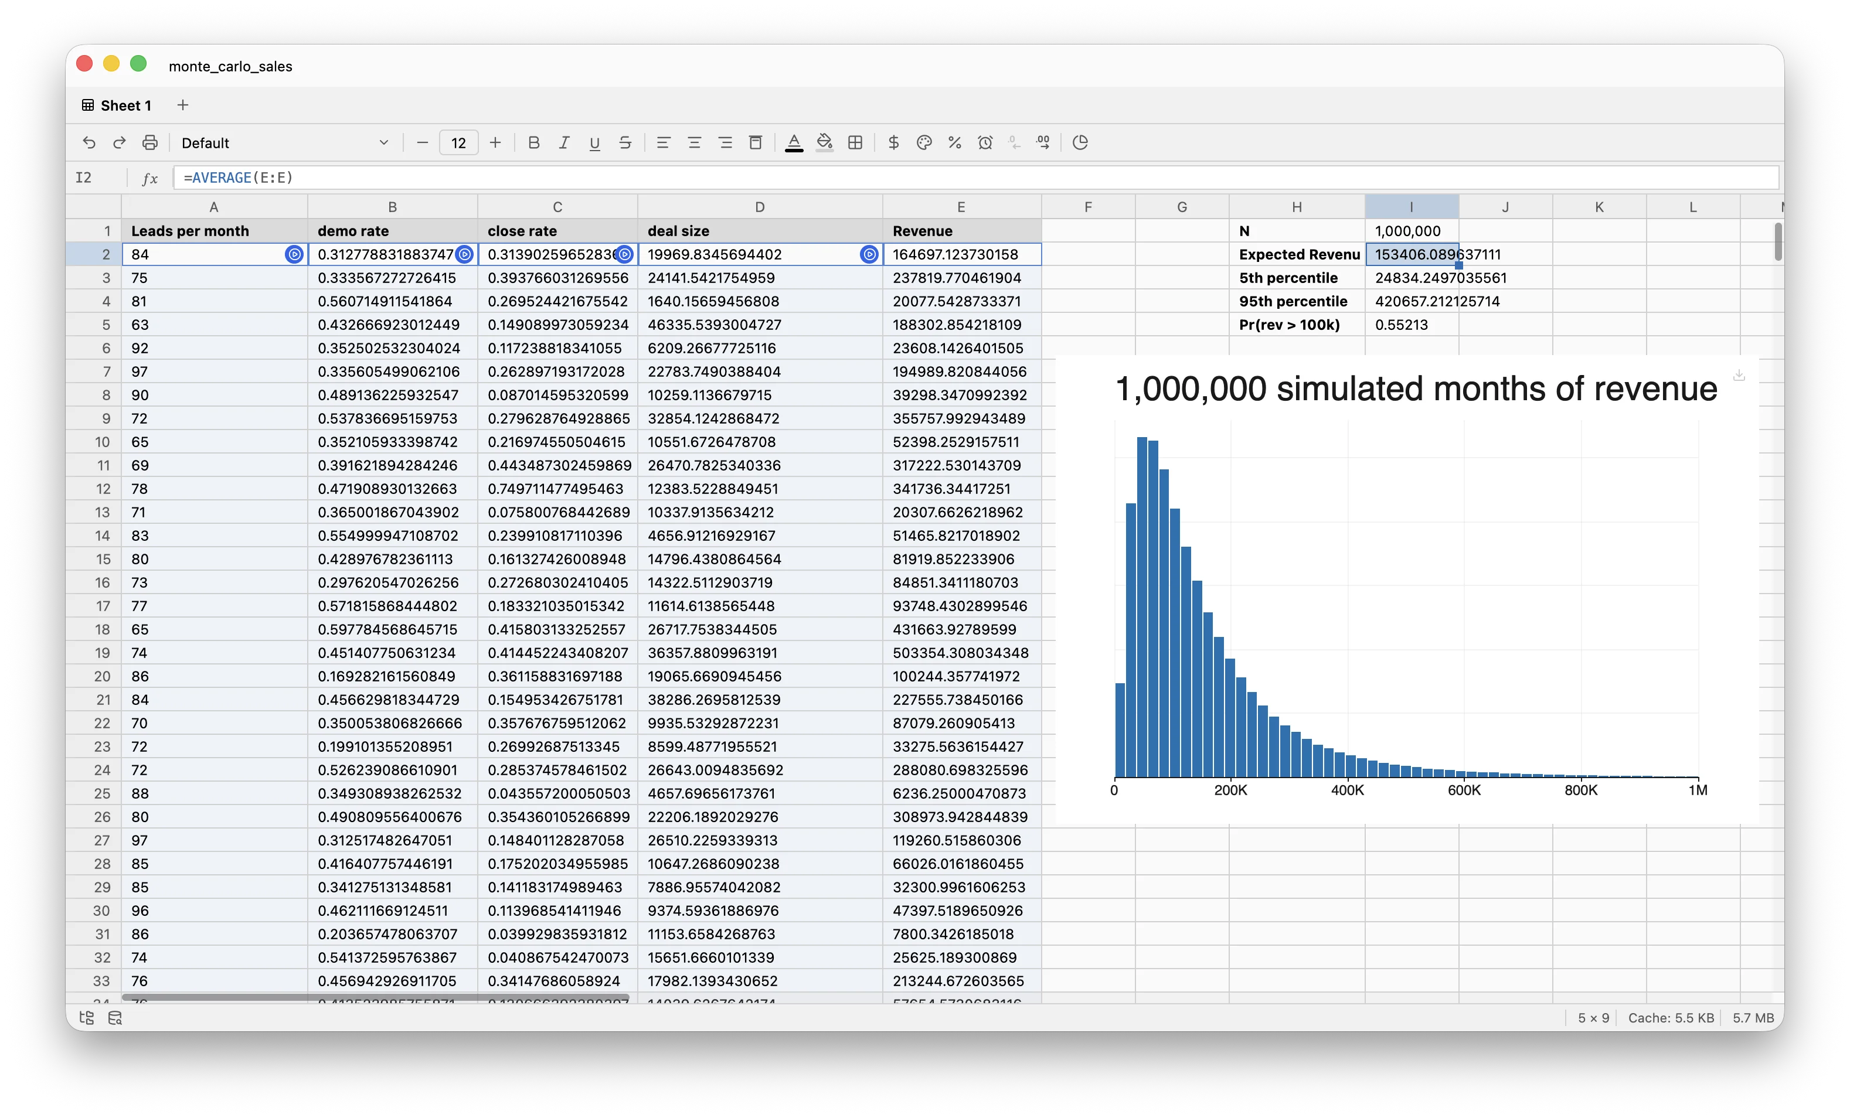Click the regenerate icon in cell B2

coord(465,254)
